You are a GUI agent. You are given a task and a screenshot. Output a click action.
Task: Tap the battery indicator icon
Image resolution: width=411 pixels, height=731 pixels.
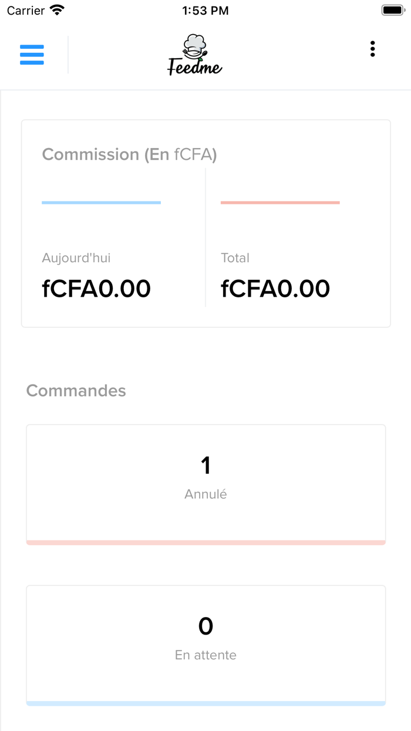click(x=393, y=10)
